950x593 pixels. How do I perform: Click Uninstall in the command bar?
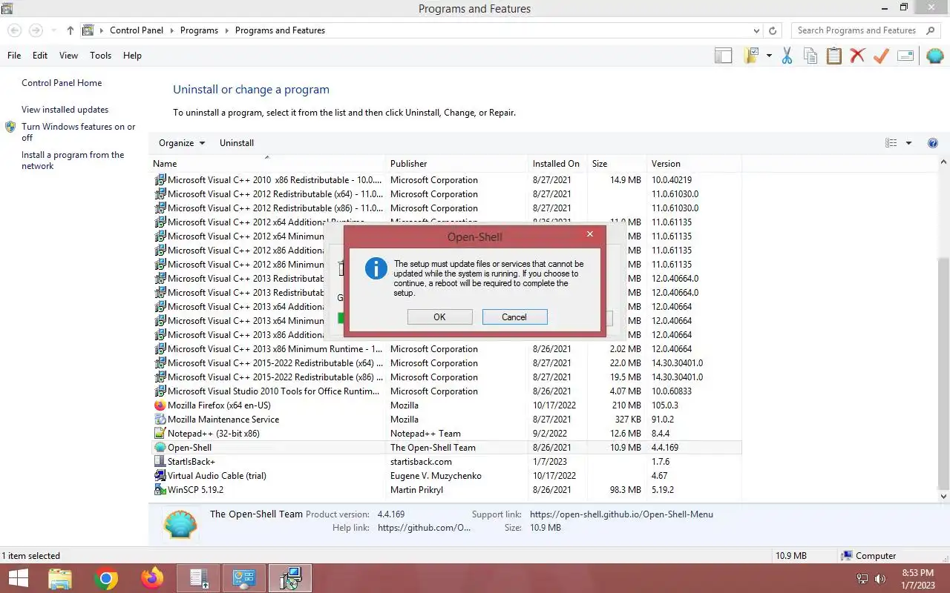pos(237,143)
